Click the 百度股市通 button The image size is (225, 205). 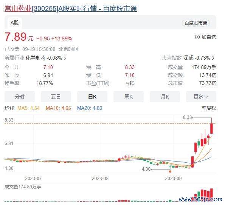(196, 23)
